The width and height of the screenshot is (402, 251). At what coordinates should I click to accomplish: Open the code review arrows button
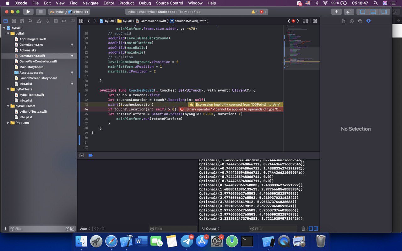point(349,12)
